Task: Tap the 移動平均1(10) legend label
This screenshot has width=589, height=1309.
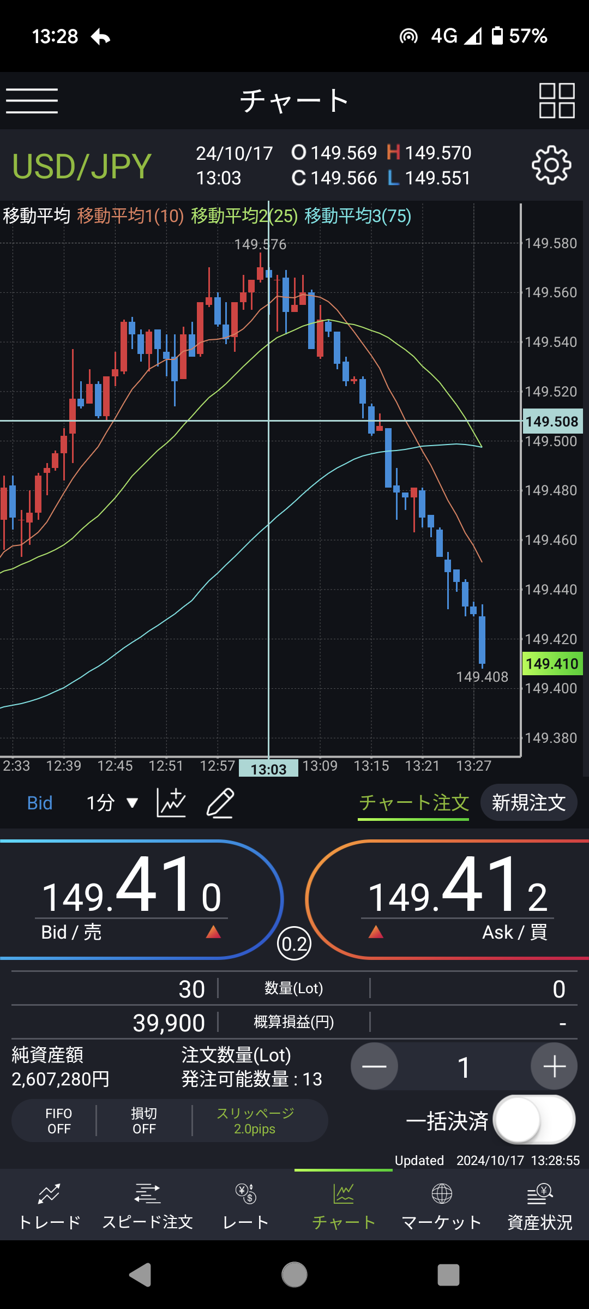Action: (x=131, y=216)
